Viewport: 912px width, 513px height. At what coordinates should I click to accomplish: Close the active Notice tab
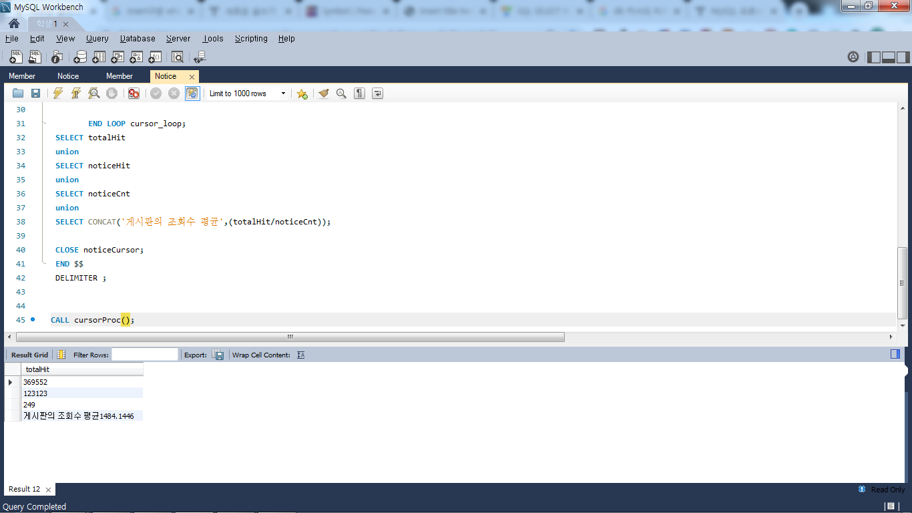192,77
